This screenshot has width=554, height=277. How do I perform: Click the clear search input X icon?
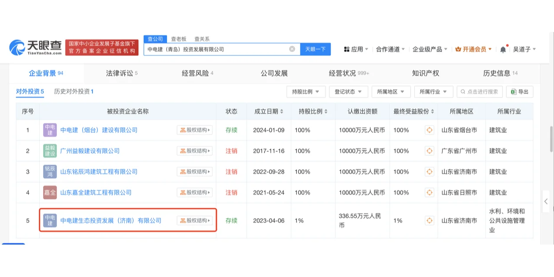click(x=292, y=49)
